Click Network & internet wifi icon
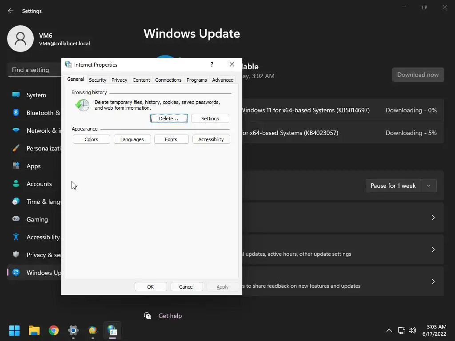This screenshot has height=341, width=455. 16,130
